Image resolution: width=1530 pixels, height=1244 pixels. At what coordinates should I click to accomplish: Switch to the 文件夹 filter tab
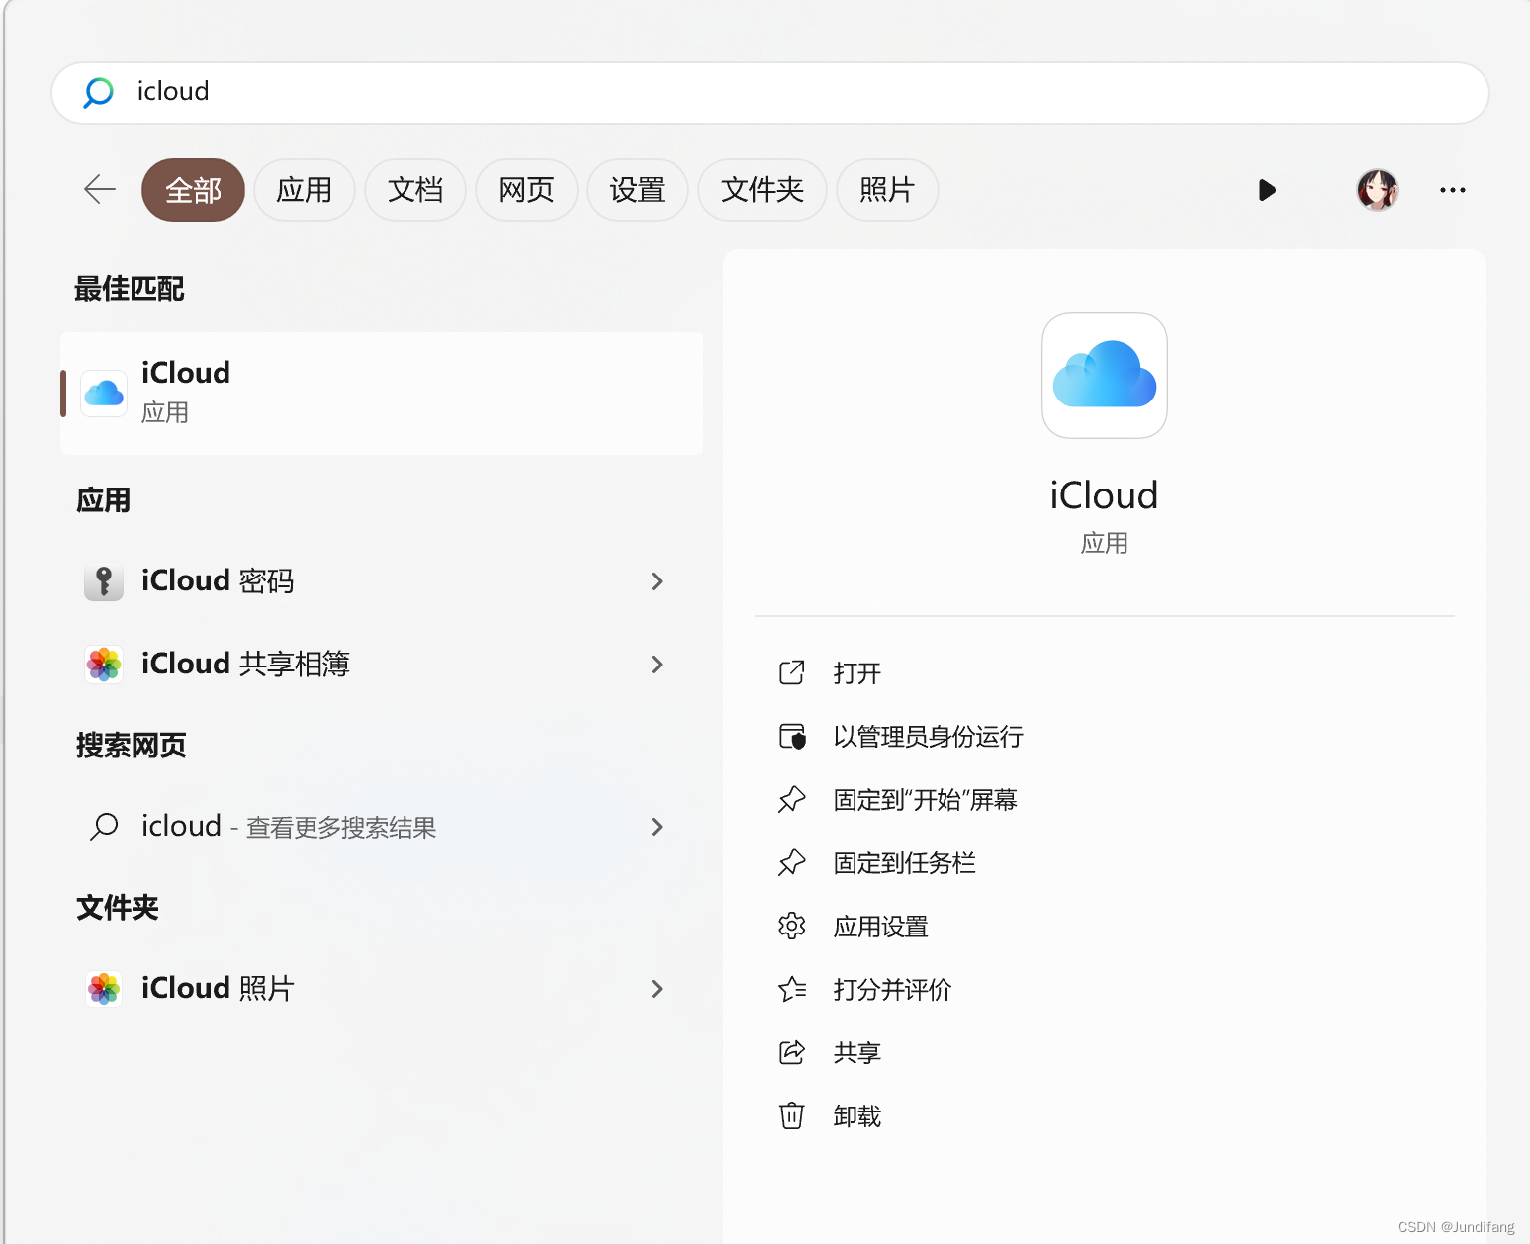pos(763,190)
